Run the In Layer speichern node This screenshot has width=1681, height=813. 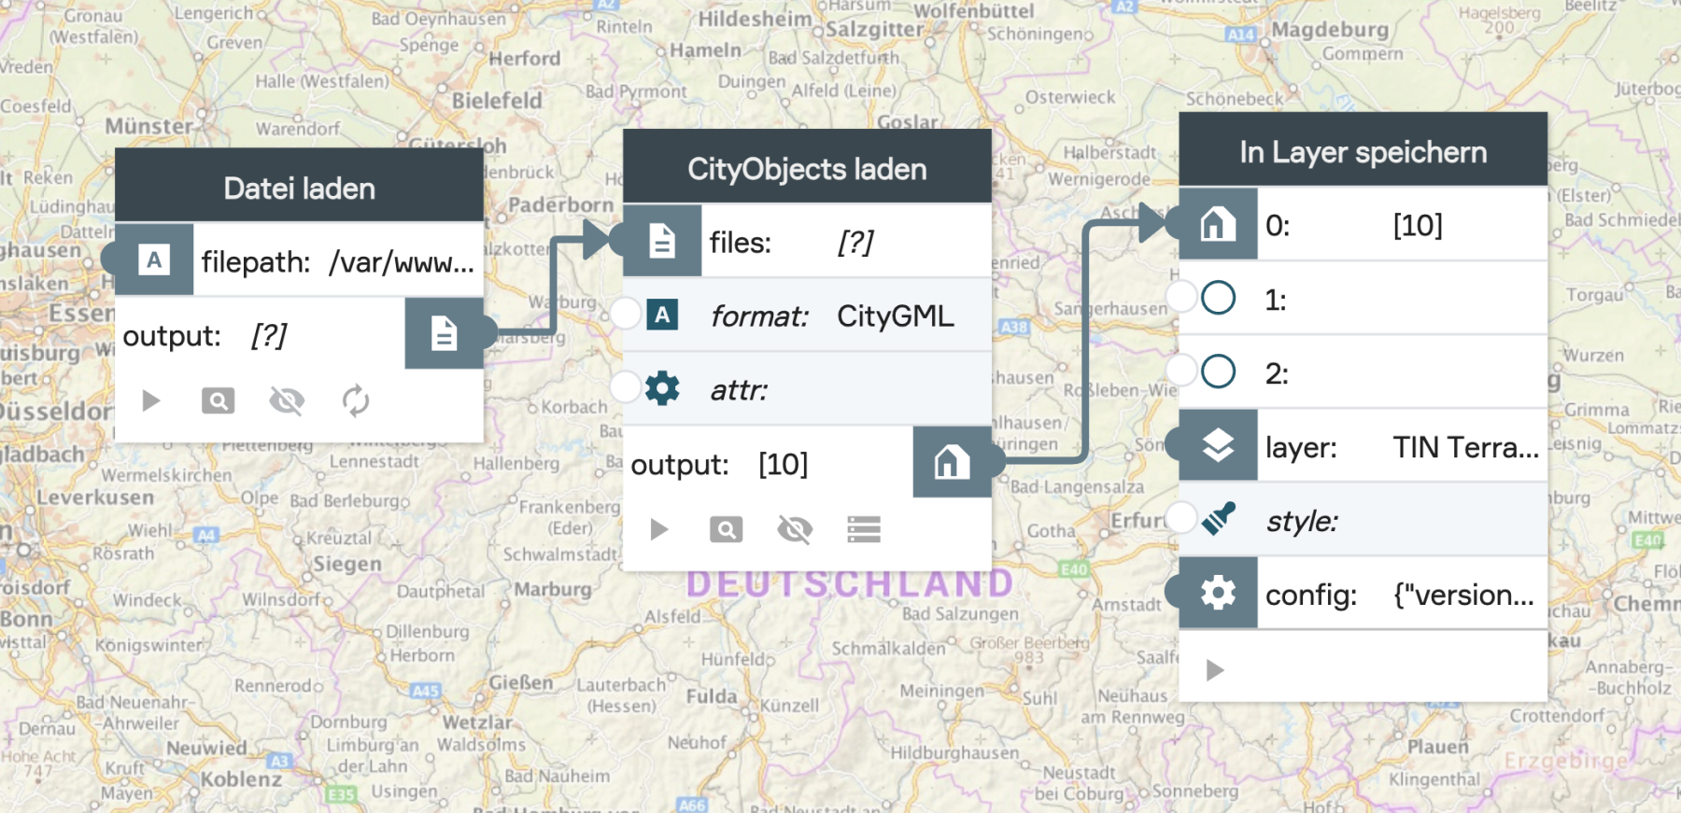pos(1214,670)
